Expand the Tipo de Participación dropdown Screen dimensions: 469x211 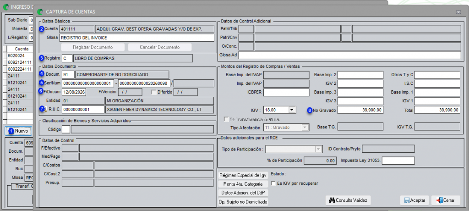pos(319,149)
